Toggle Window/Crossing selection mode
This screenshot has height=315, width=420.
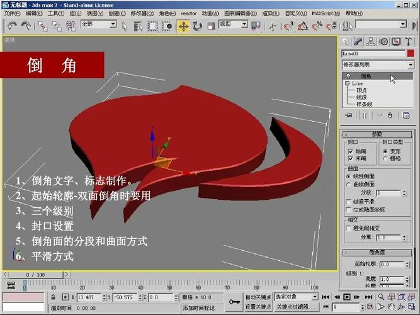click(167, 26)
